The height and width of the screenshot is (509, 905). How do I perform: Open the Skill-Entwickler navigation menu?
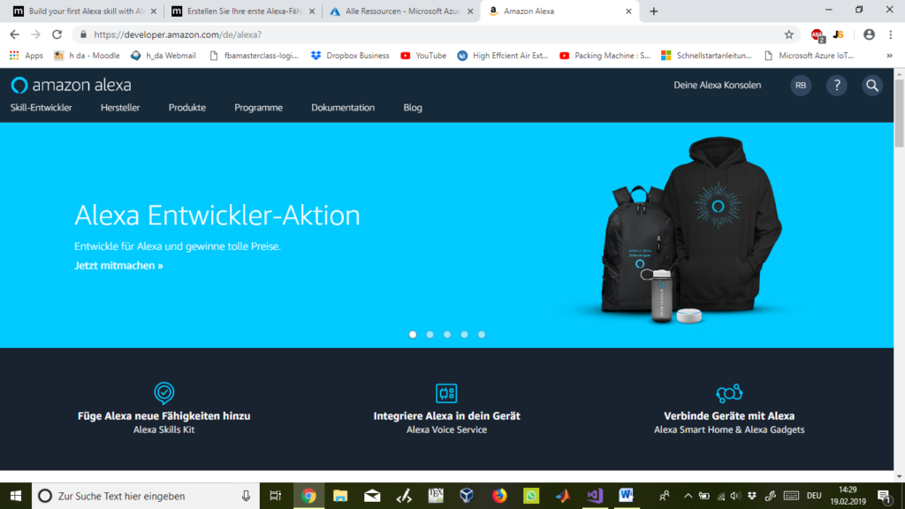(41, 107)
